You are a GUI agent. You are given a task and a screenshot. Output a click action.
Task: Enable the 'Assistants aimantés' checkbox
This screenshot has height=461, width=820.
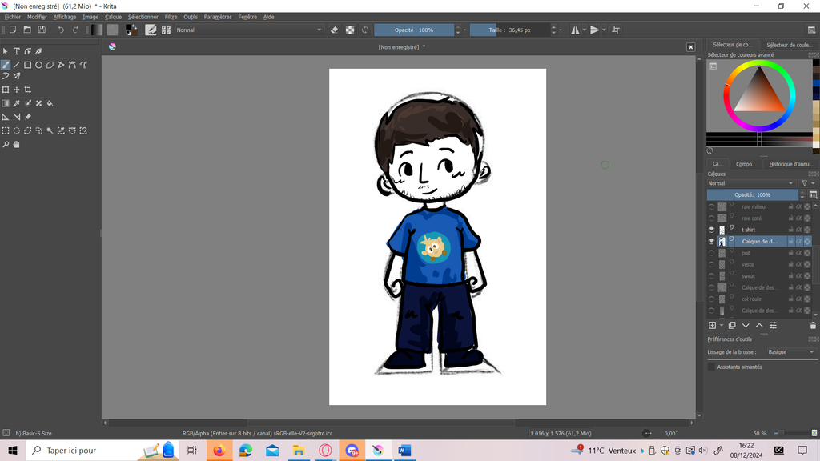point(711,367)
